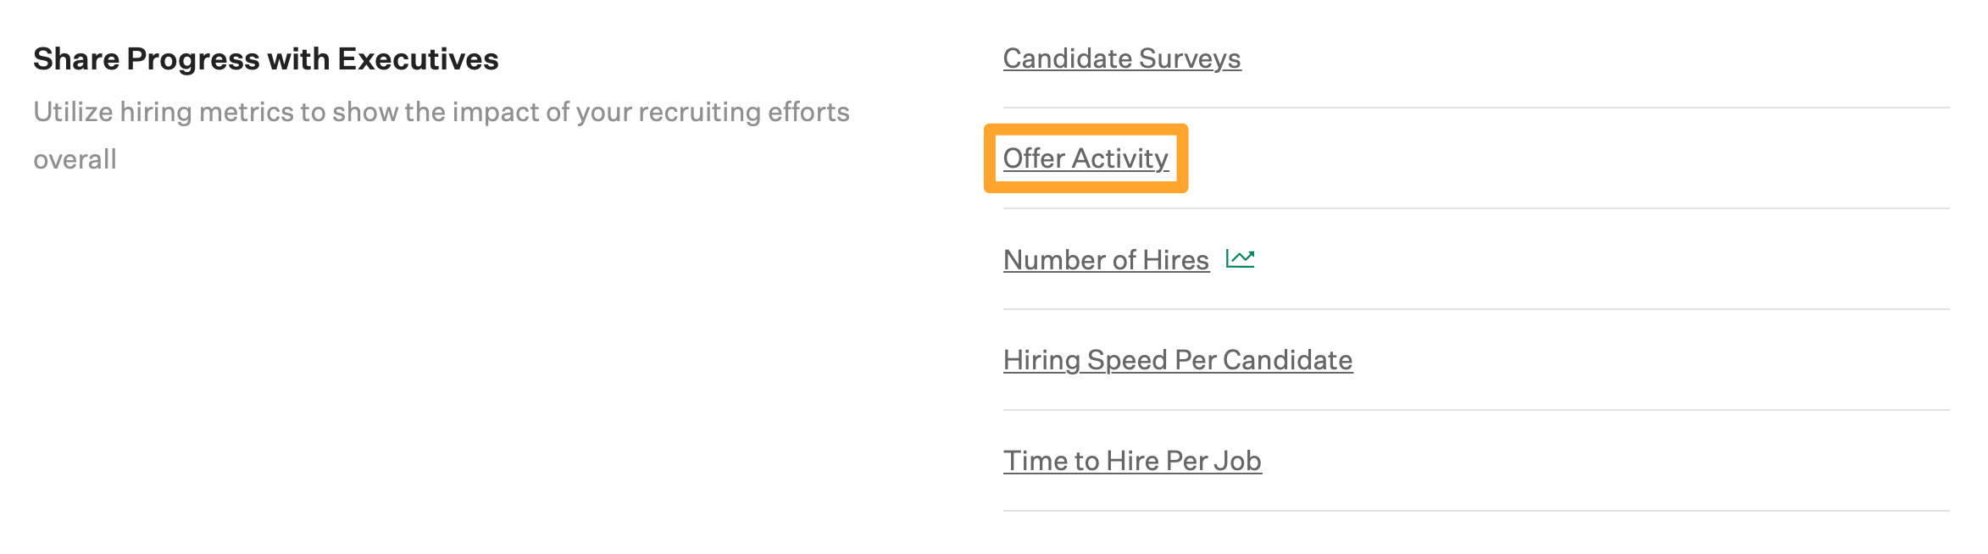Open the report directly below Offer Activity
Viewport: 1988px width, 554px height.
click(1105, 260)
